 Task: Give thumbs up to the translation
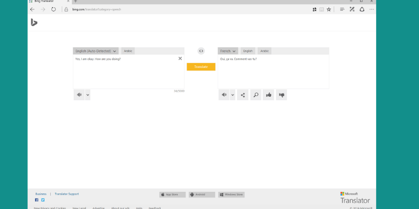269,95
